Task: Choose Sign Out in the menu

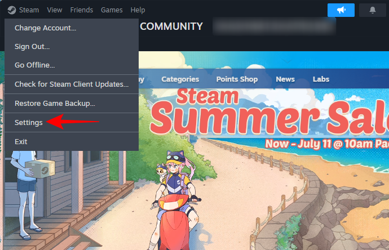Action: point(72,47)
